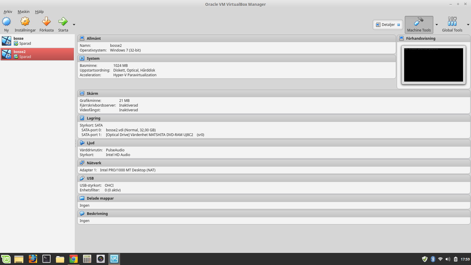
Task: Click the bosse2.vdi hard disk entry
Action: pyautogui.click(x=131, y=130)
